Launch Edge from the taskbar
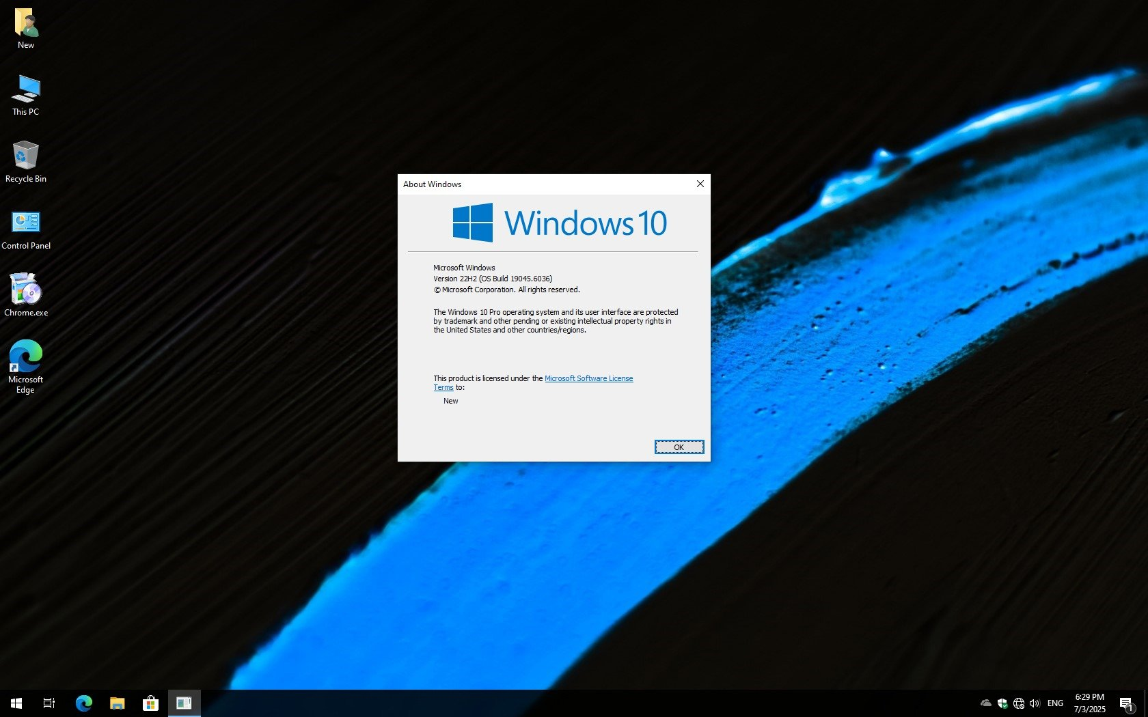 [x=83, y=703]
